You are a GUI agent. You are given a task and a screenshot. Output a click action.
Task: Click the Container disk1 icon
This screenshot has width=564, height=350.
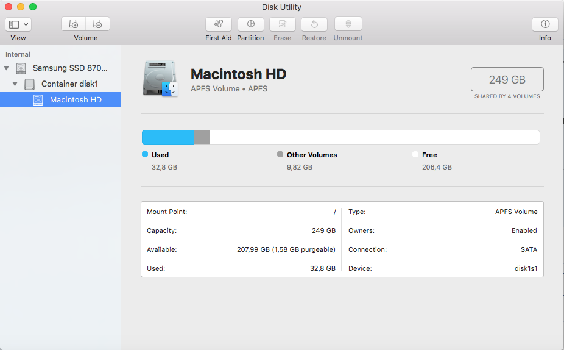[x=29, y=84]
